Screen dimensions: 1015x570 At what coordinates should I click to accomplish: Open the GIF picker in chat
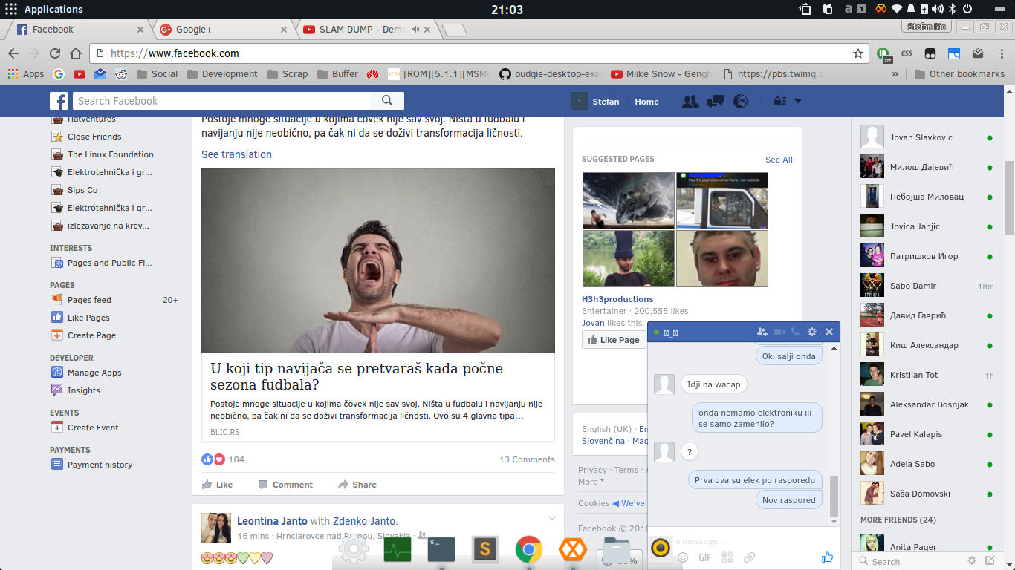pos(705,557)
